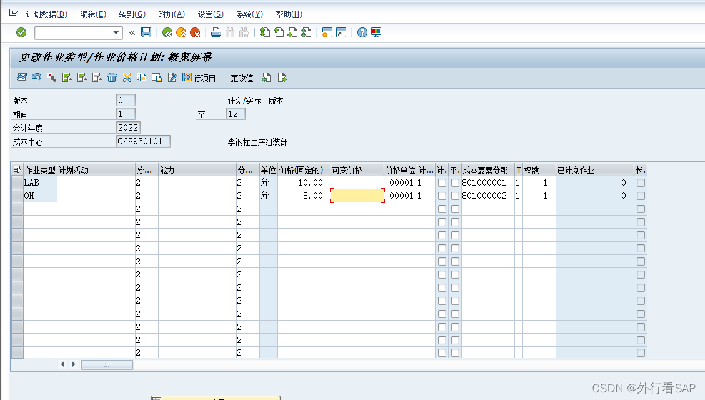The height and width of the screenshot is (400, 705).
Task: Click the Save disk icon
Action: click(146, 32)
